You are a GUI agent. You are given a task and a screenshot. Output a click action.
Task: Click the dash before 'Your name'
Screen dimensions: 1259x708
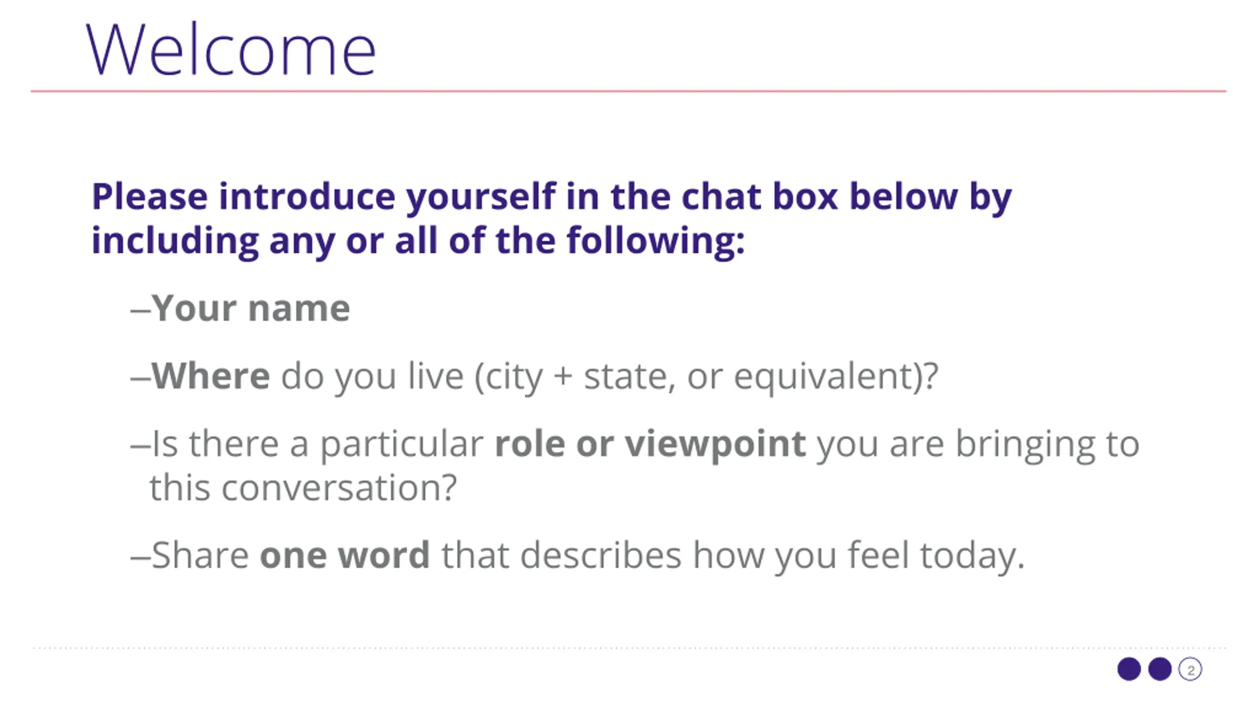pyautogui.click(x=140, y=311)
